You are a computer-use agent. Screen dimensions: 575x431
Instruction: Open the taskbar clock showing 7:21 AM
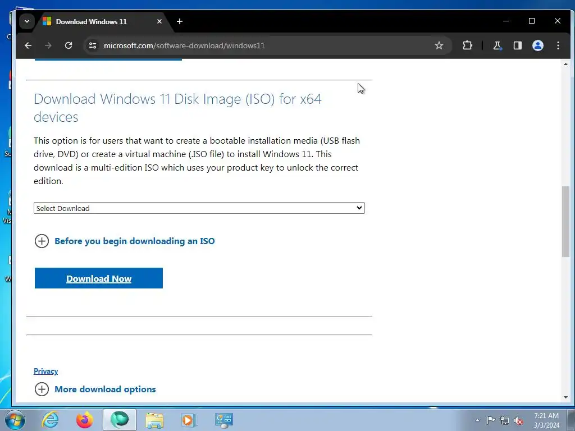546,420
